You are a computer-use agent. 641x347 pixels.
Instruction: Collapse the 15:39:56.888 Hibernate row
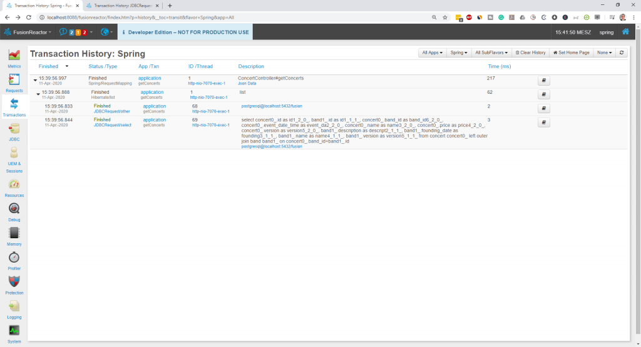click(x=38, y=94)
